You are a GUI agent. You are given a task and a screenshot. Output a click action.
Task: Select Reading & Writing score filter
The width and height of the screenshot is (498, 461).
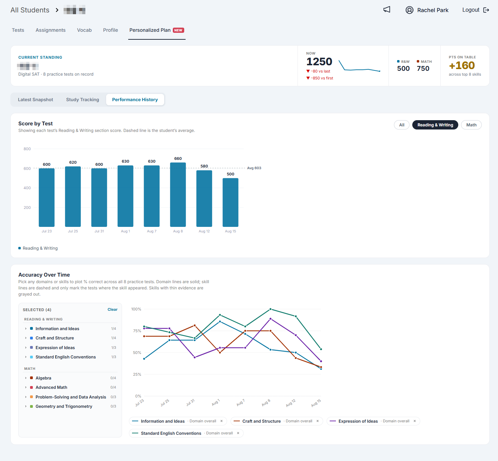(435, 125)
